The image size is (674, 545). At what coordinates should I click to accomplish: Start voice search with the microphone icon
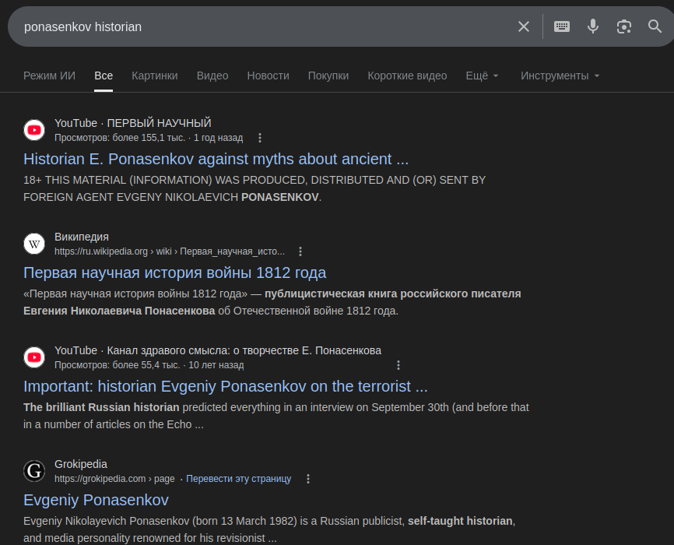point(593,26)
